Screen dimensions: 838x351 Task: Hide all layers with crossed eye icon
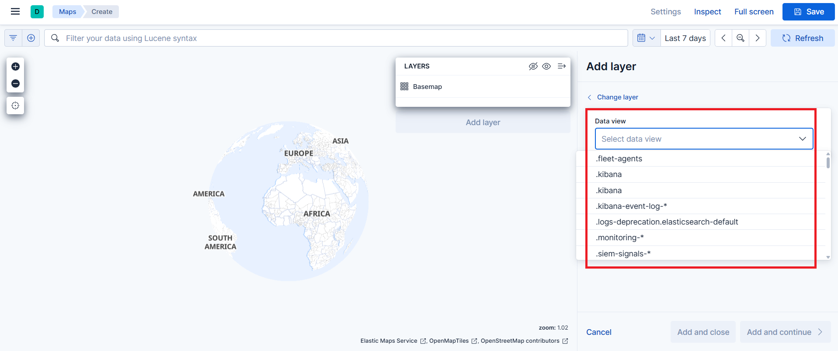click(533, 66)
